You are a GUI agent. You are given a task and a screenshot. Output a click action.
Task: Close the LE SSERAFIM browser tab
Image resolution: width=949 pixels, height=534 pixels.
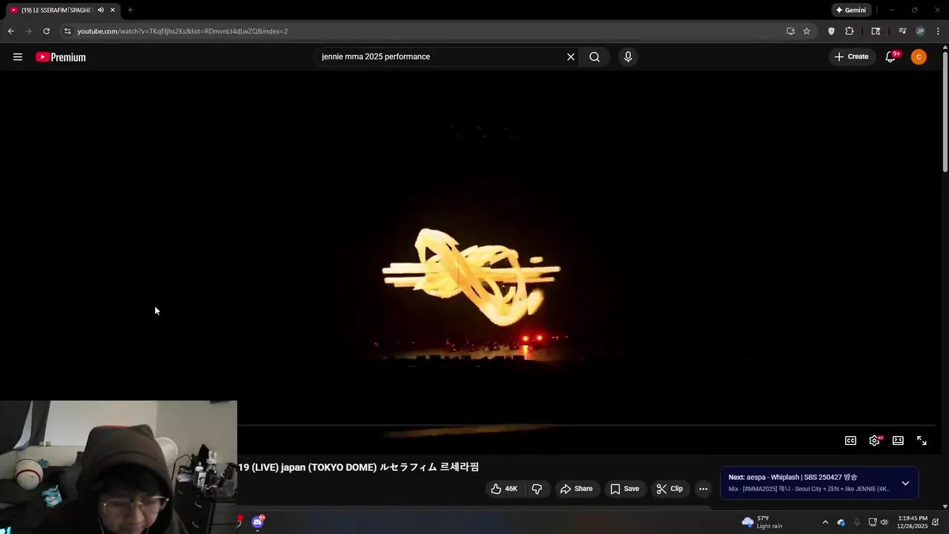113,10
